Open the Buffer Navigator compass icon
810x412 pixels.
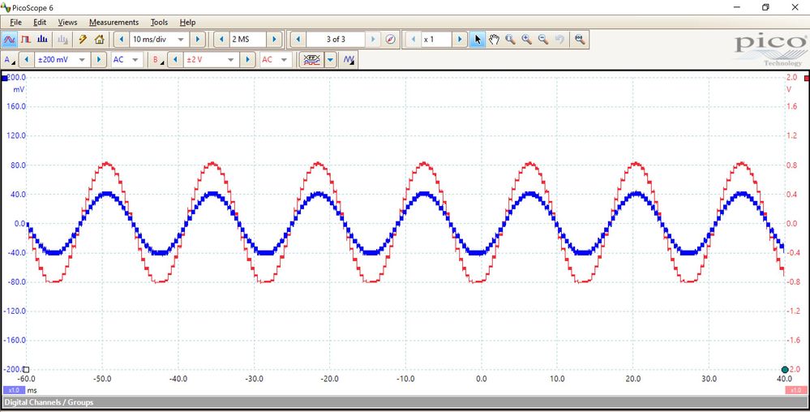390,39
